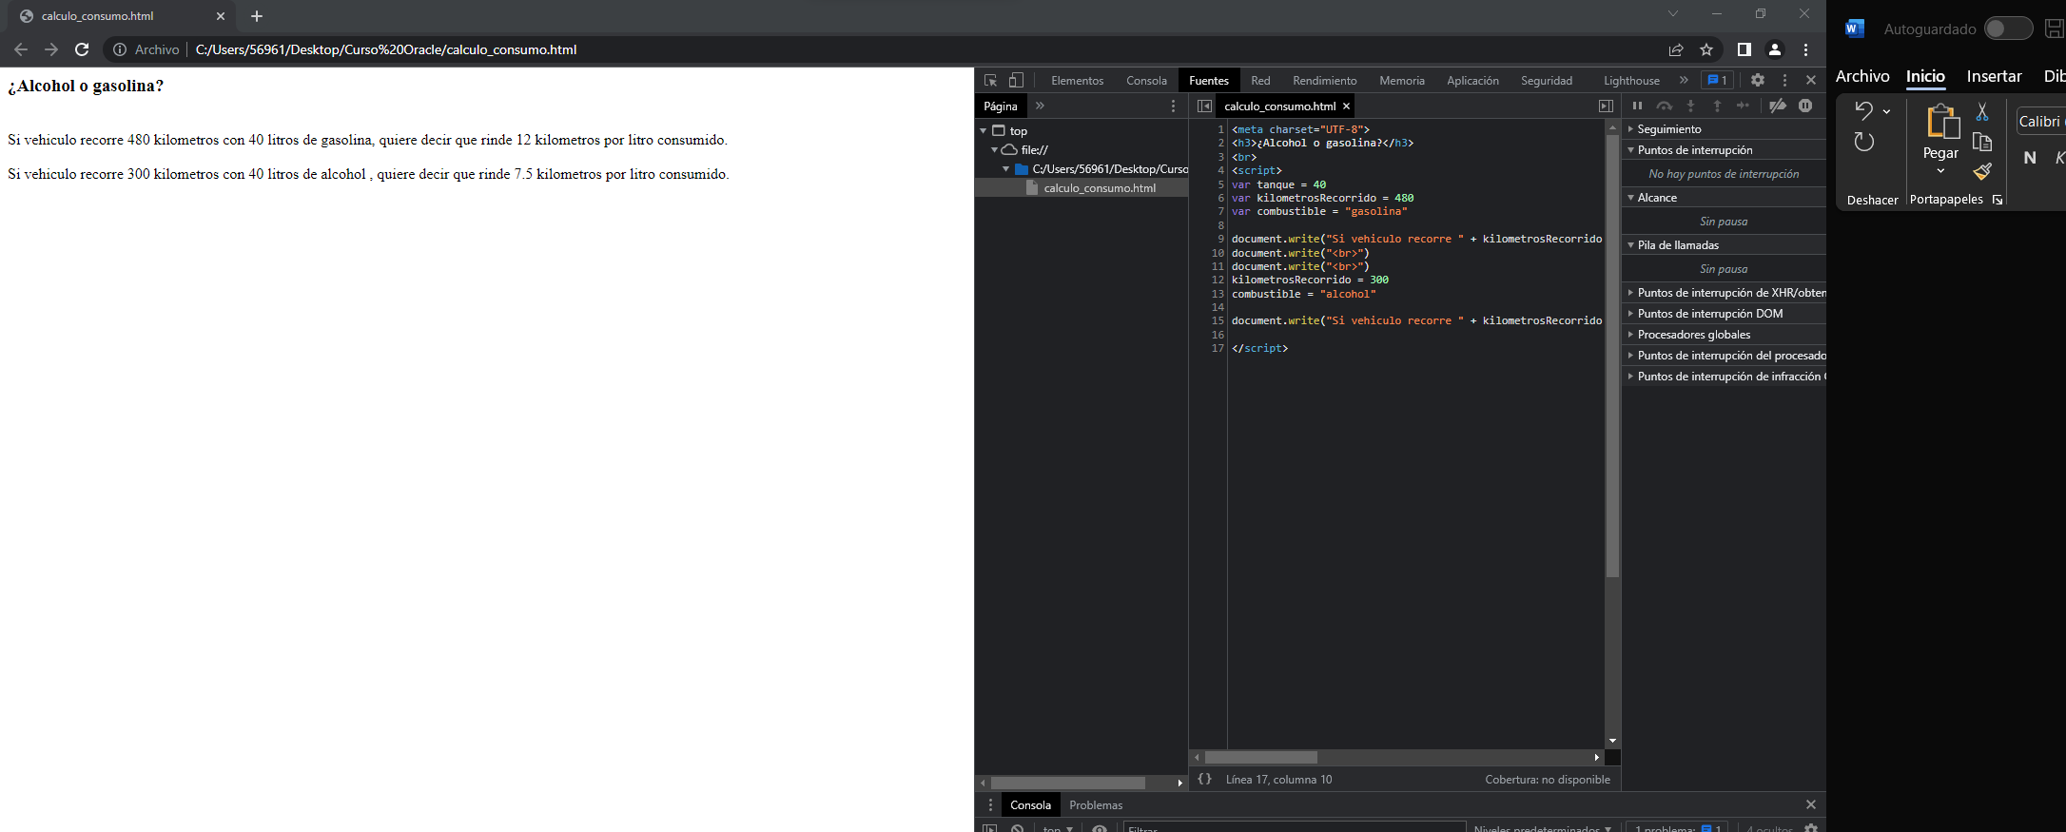Bookmark this page with the star

(1706, 49)
